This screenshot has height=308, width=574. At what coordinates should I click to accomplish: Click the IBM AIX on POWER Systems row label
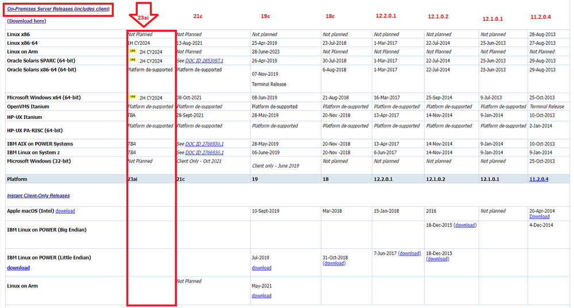40,144
